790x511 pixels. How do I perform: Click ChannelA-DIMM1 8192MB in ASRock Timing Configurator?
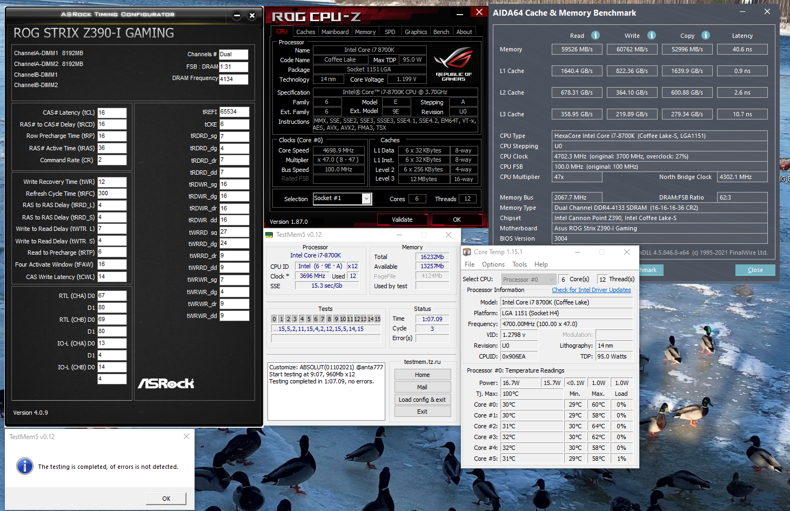tap(49, 53)
